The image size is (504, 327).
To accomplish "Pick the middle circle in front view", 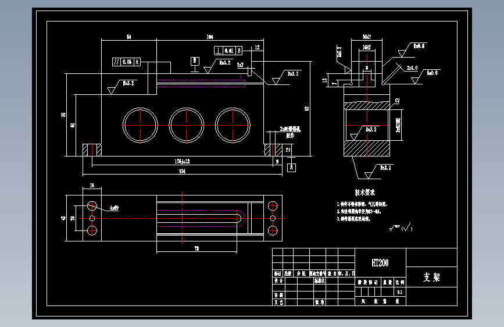I will (187, 125).
